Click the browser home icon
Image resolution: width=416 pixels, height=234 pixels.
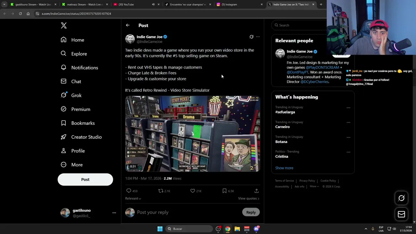[28, 14]
